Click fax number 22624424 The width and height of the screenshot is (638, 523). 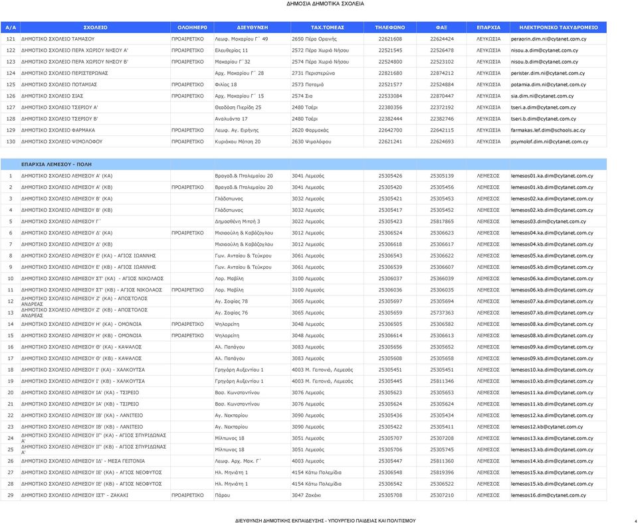click(441, 39)
